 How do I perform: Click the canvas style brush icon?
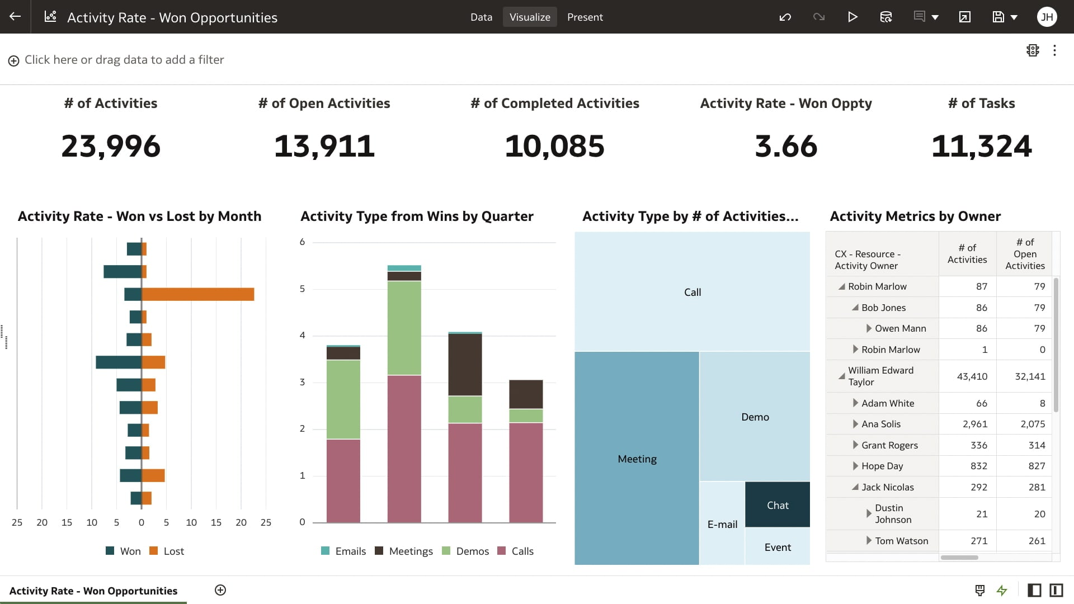click(x=979, y=591)
